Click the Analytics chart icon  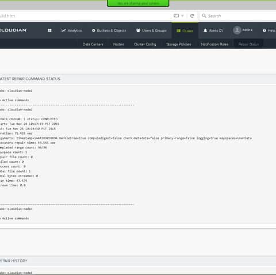[x=64, y=30]
